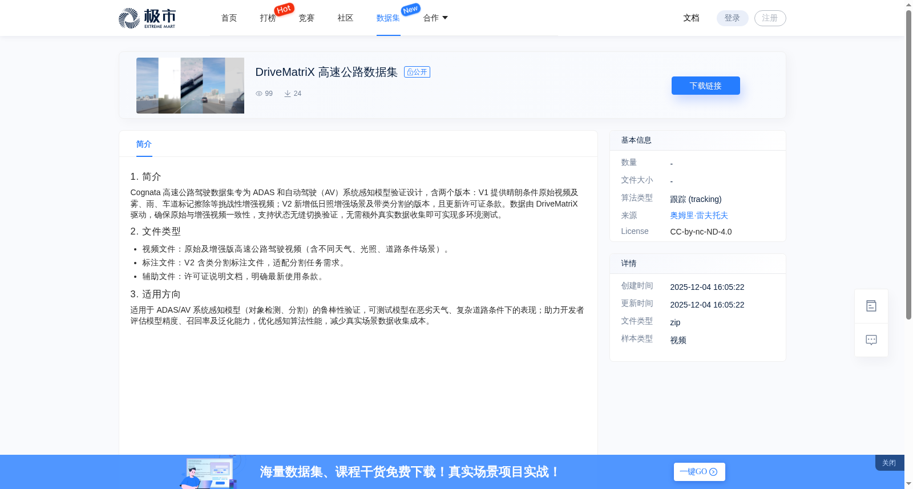Click the scrollbar up arrow
This screenshot has width=913, height=489.
point(908,5)
